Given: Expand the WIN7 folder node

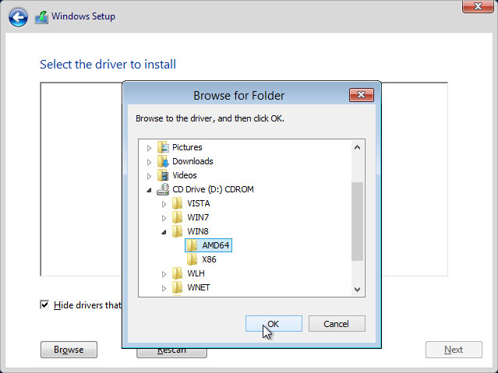Looking at the screenshot, I should [164, 218].
